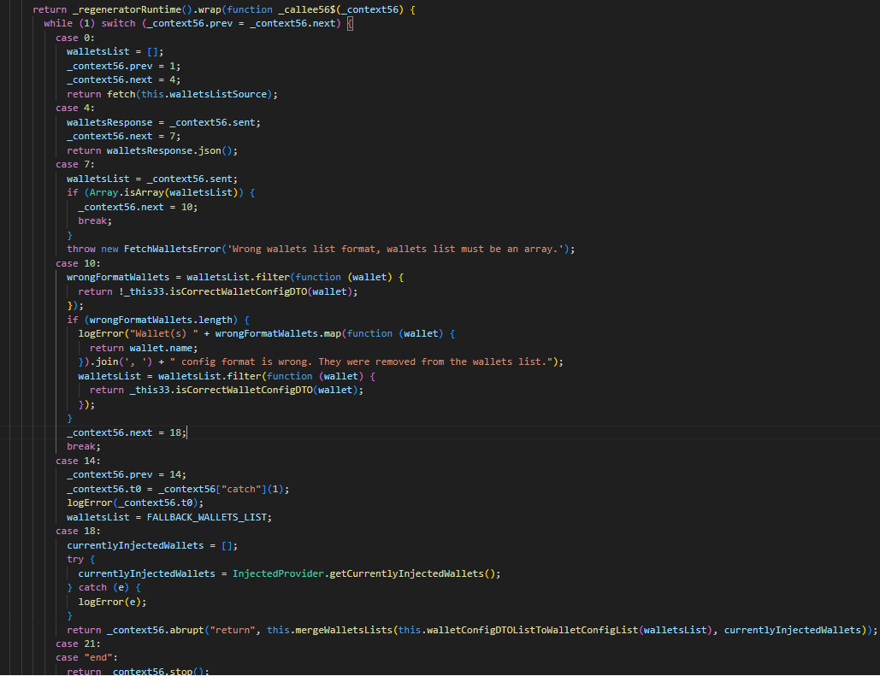
Task: Click the 'return wallet.name;' line
Action: [x=144, y=348]
